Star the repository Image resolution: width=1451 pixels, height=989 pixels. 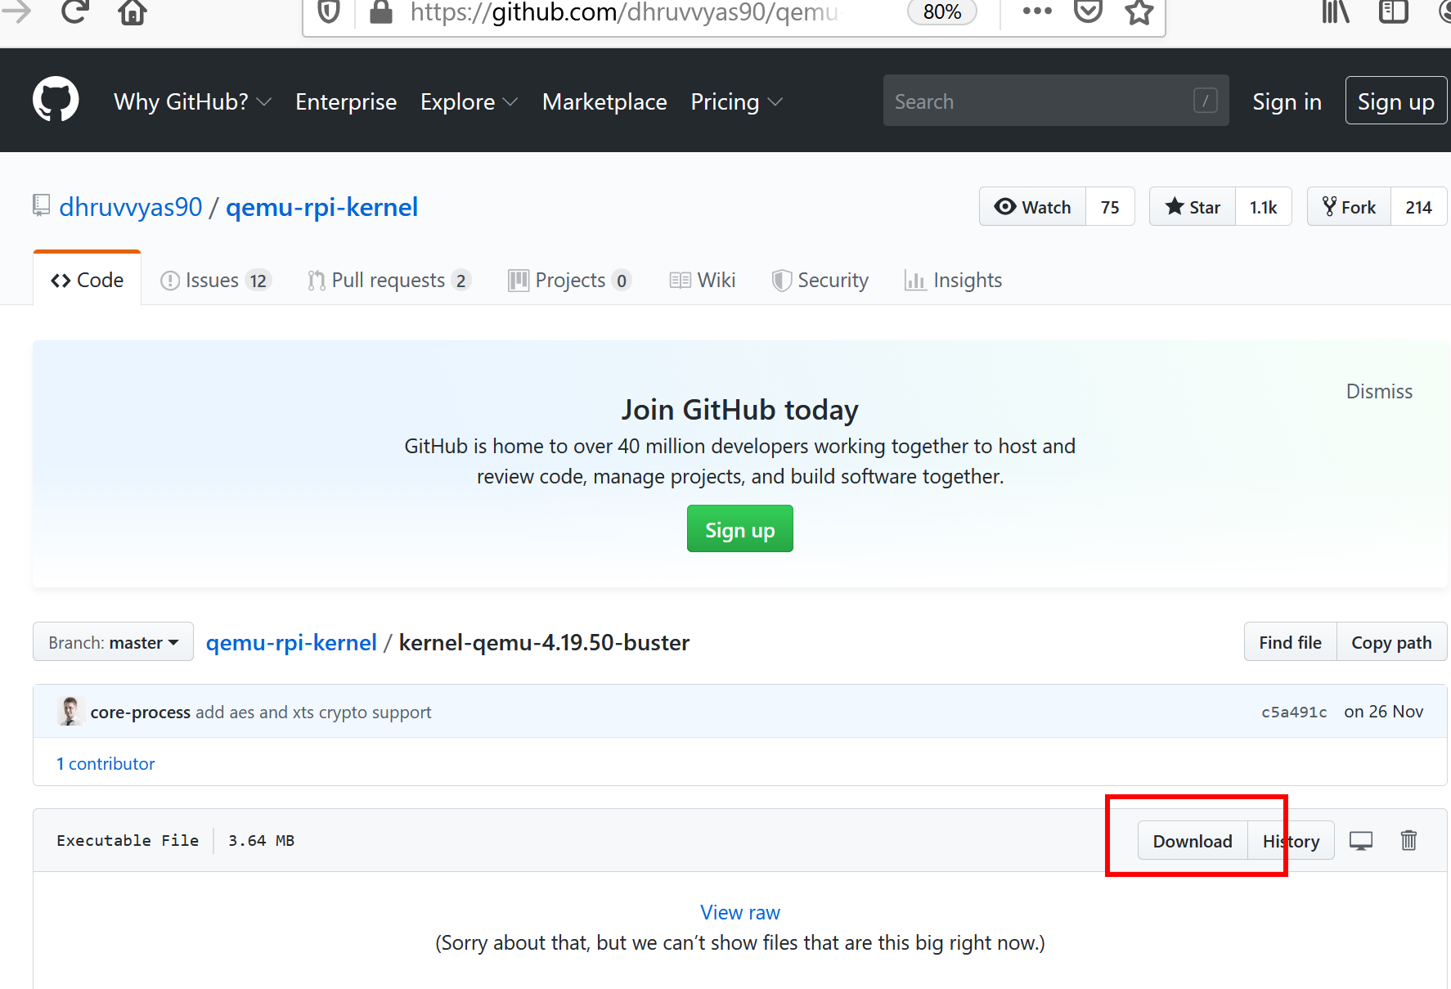pyautogui.click(x=1193, y=207)
